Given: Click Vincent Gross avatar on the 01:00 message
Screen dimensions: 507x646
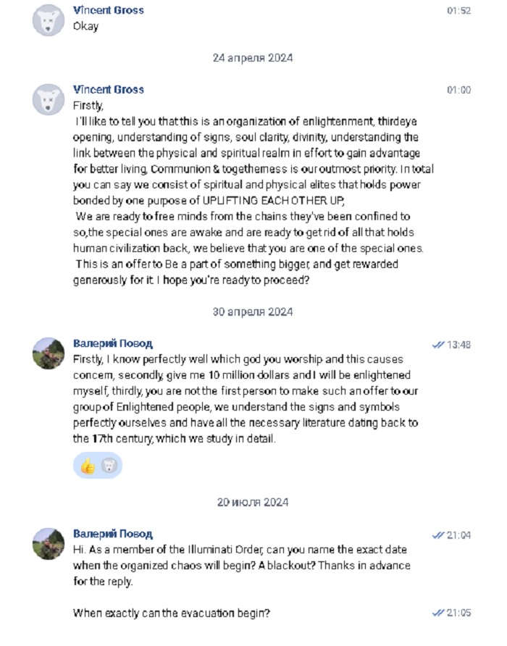Looking at the screenshot, I should click(49, 98).
